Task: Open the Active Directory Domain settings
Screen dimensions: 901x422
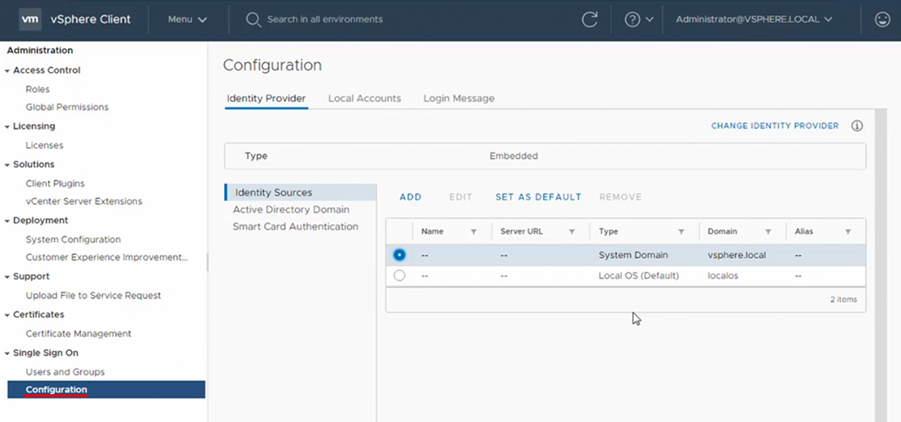Action: pyautogui.click(x=291, y=210)
